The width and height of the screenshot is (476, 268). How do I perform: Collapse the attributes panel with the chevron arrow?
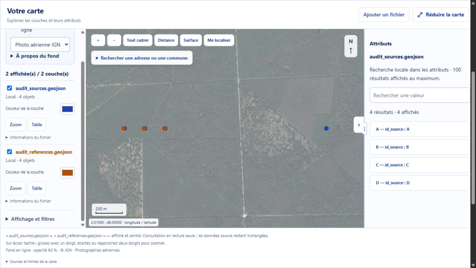coord(359,125)
